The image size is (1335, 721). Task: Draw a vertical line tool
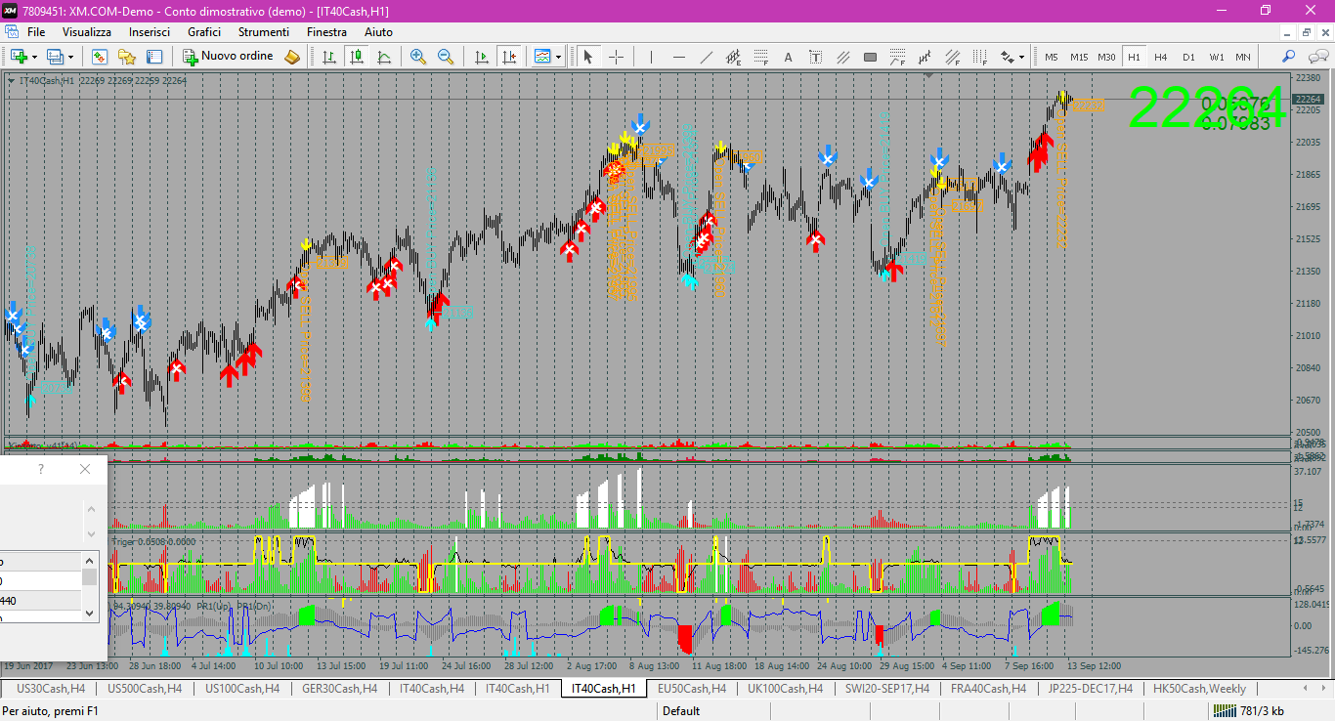click(x=651, y=57)
